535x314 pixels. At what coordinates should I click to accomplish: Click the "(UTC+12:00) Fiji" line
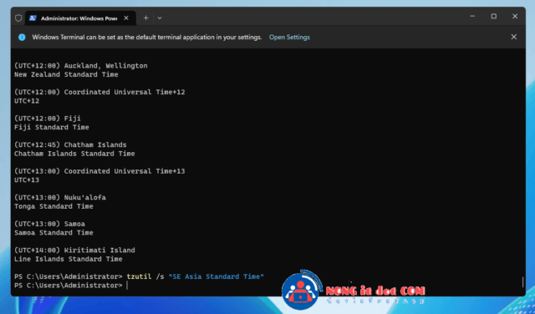point(48,119)
